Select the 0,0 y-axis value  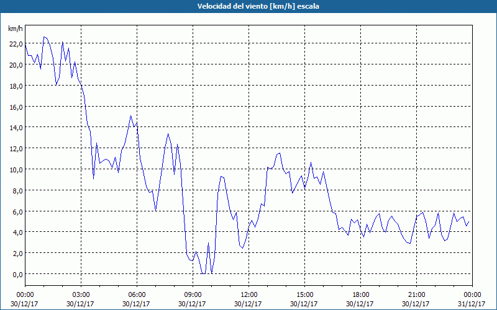point(17,275)
